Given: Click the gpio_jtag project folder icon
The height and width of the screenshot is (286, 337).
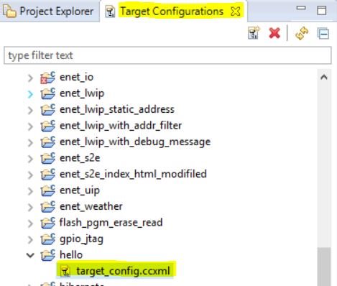Looking at the screenshot, I should click(x=48, y=239).
